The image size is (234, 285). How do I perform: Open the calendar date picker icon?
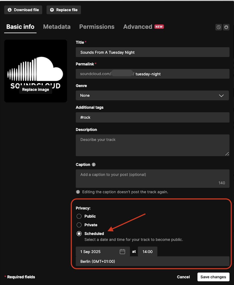tap(122, 252)
